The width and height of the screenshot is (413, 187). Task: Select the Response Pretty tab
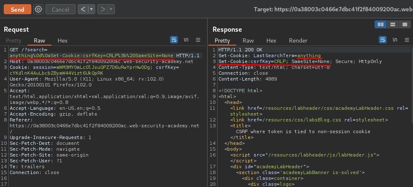[x=222, y=40]
